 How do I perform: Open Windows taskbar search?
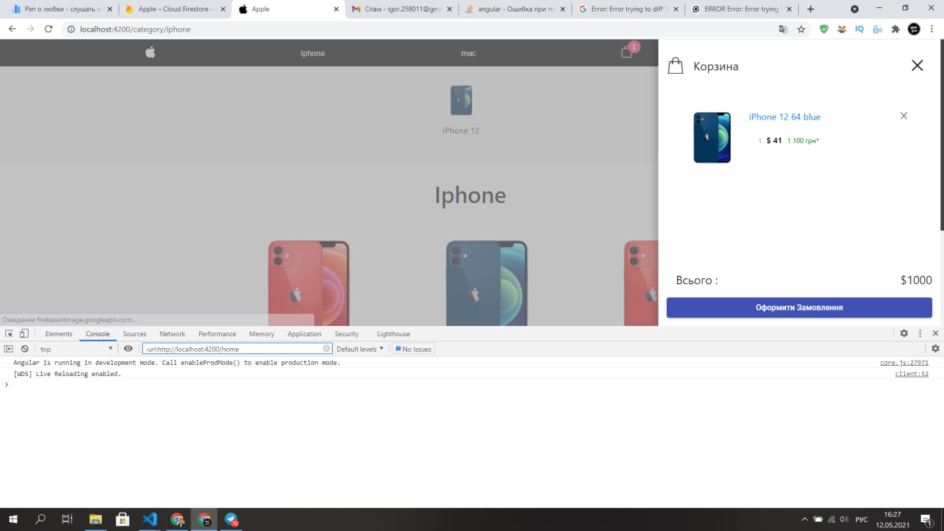(x=41, y=519)
